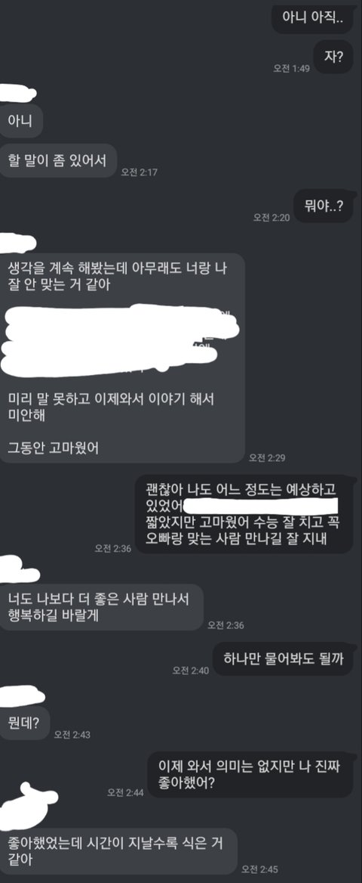Select the '할 말이 좀 있어서' message

pos(57,160)
